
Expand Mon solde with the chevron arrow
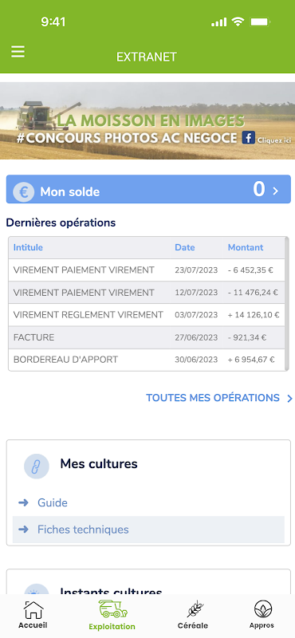tap(276, 191)
